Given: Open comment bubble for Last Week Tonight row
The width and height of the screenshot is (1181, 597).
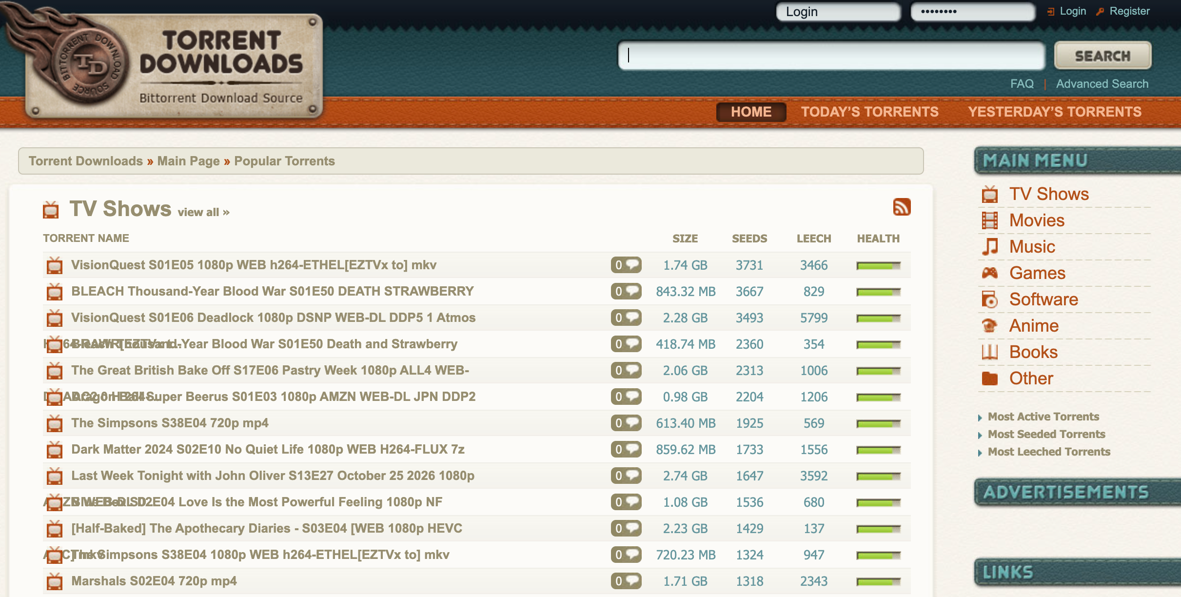Looking at the screenshot, I should click(626, 476).
